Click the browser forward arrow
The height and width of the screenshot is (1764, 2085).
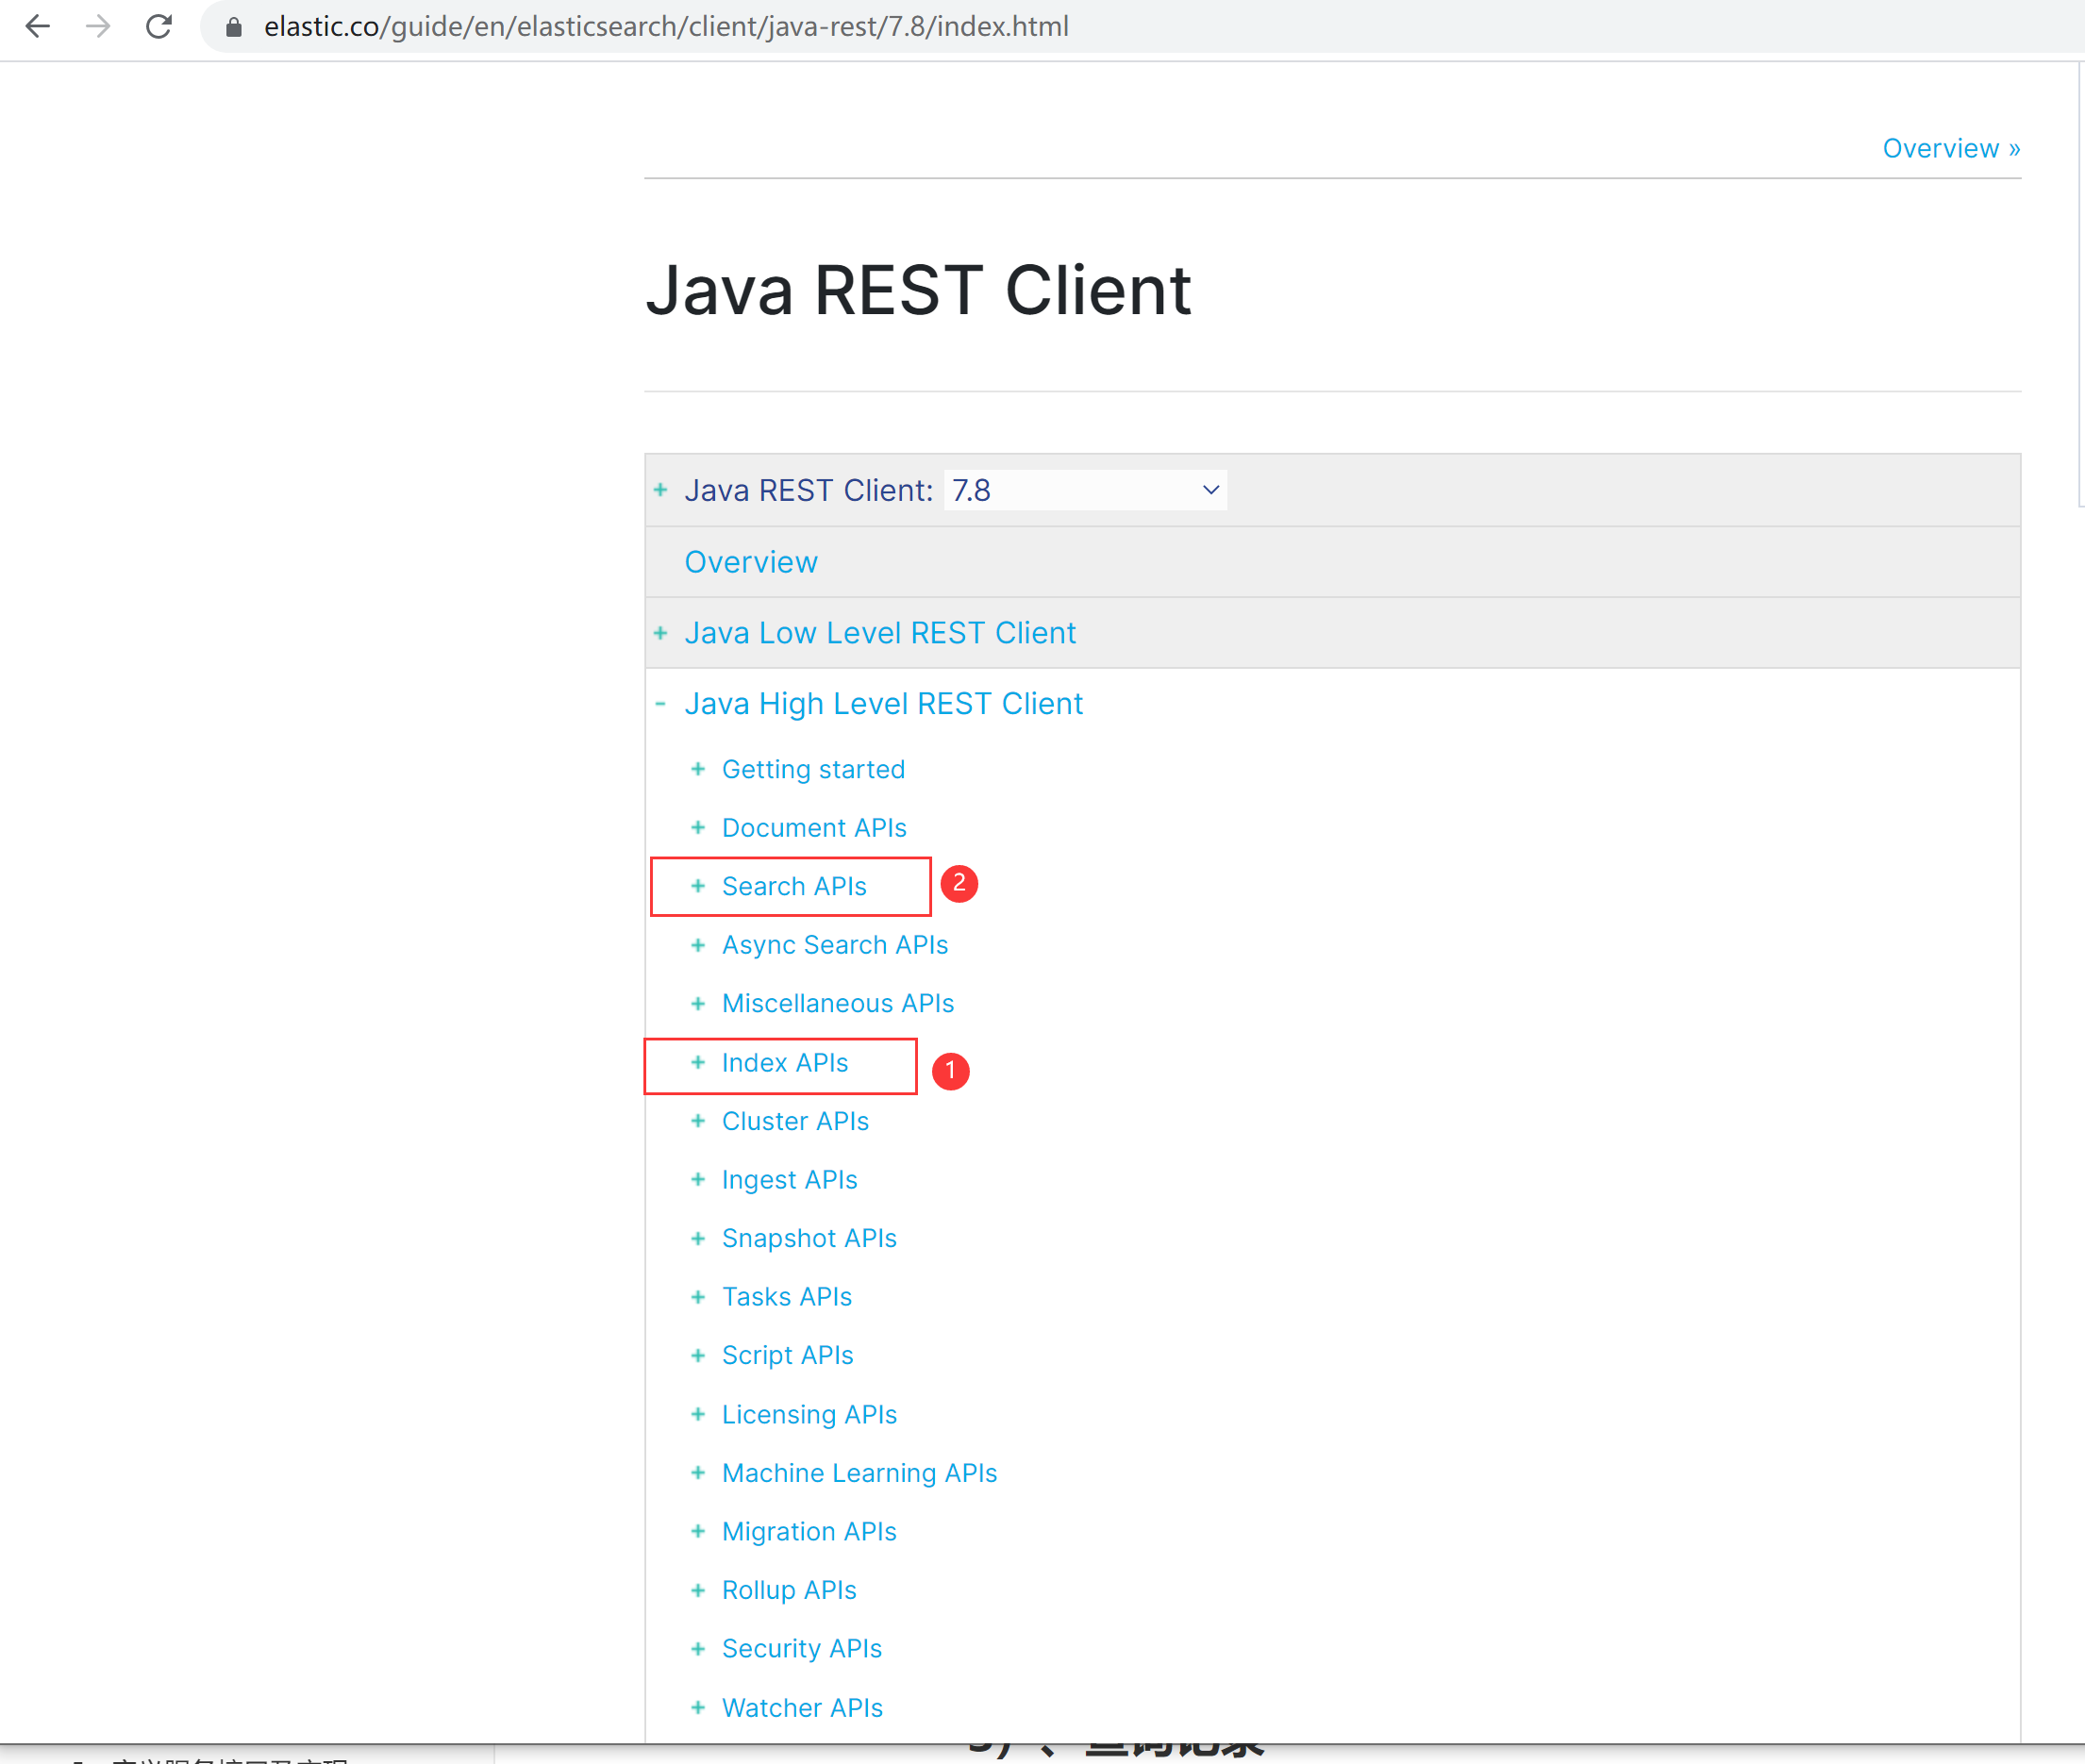[98, 26]
